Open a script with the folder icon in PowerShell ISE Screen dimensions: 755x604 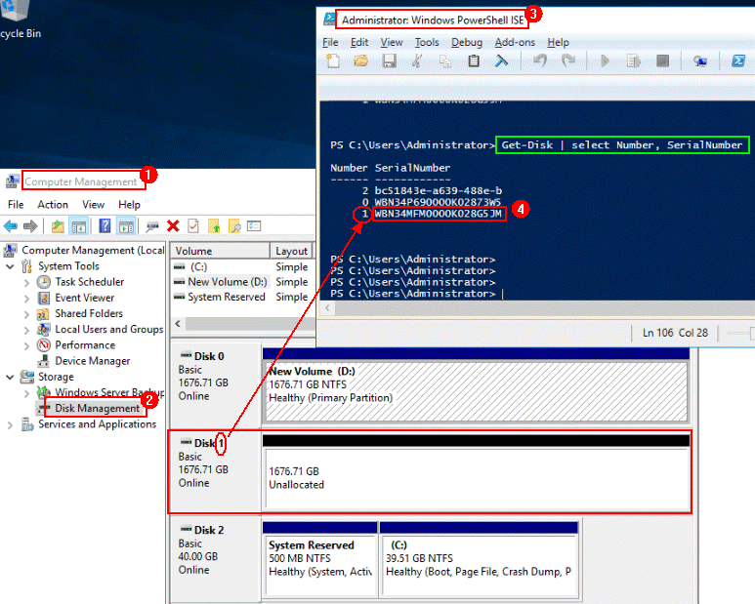point(361,61)
